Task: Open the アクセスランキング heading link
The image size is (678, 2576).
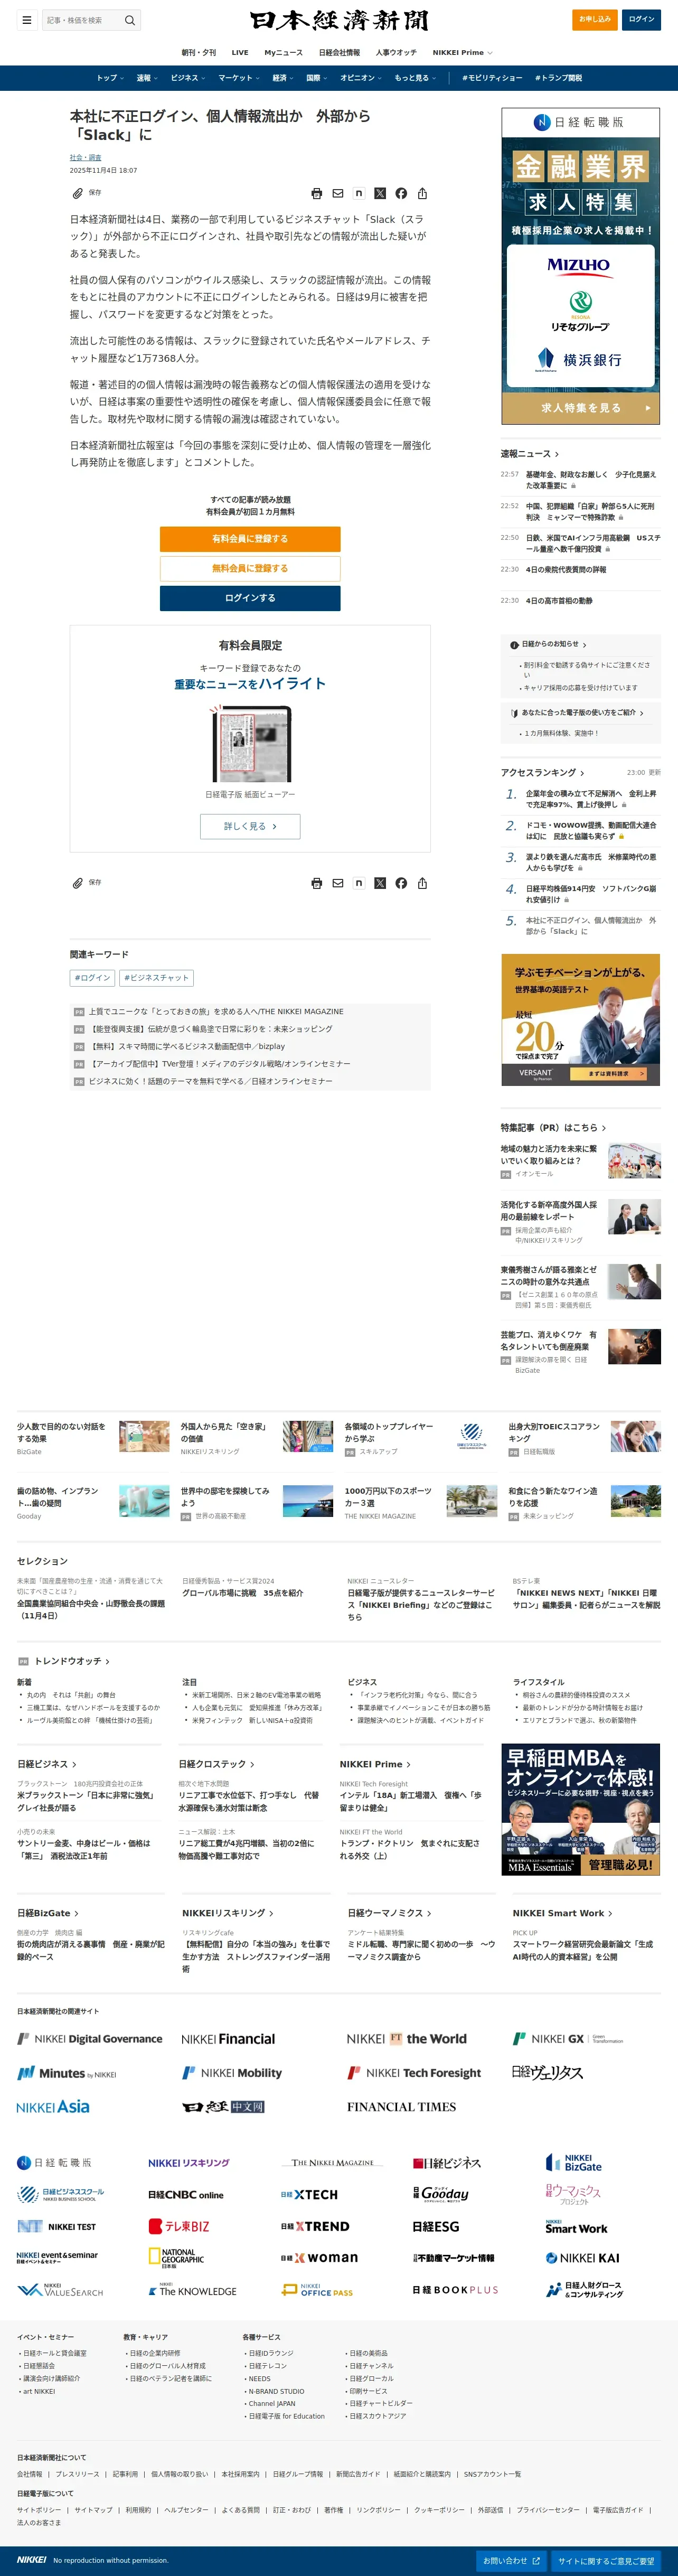Action: coord(543,773)
